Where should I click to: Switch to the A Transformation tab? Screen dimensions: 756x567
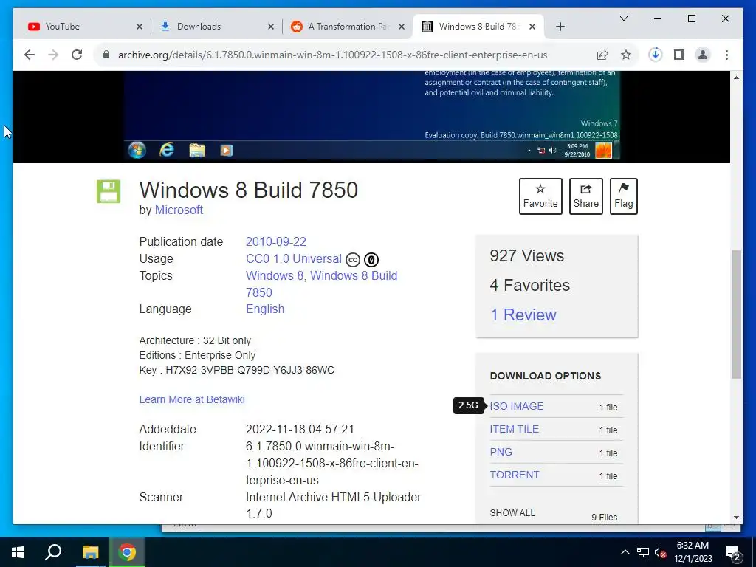click(x=347, y=27)
